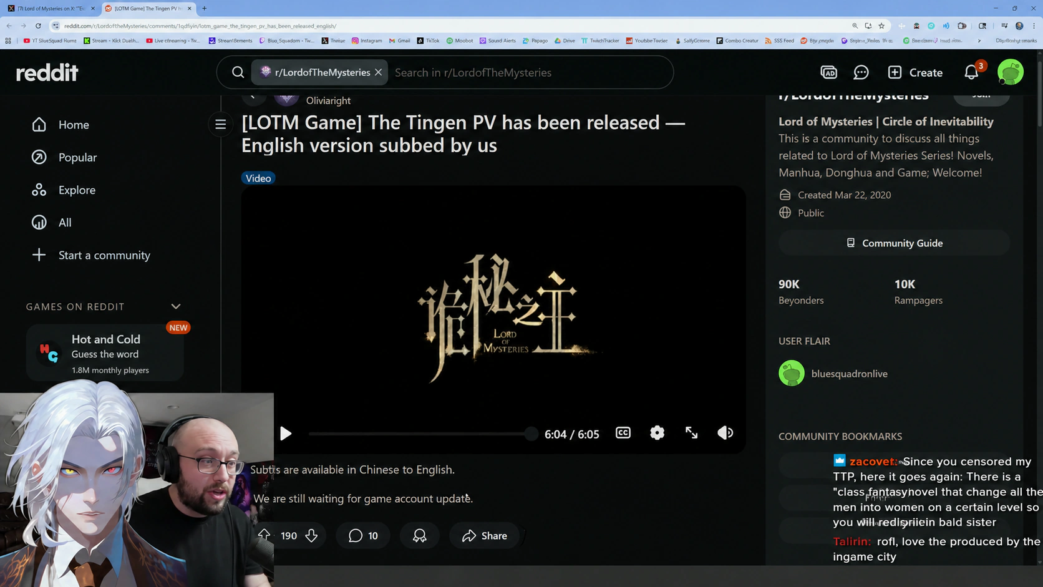Click the video scrubber handle at the end

click(x=531, y=434)
